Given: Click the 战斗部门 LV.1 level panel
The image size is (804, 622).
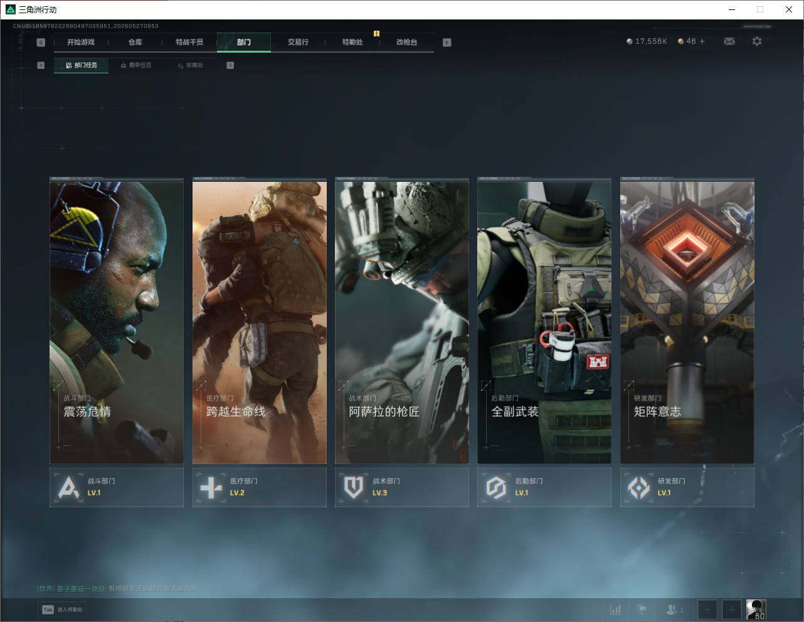Looking at the screenshot, I should tap(117, 487).
